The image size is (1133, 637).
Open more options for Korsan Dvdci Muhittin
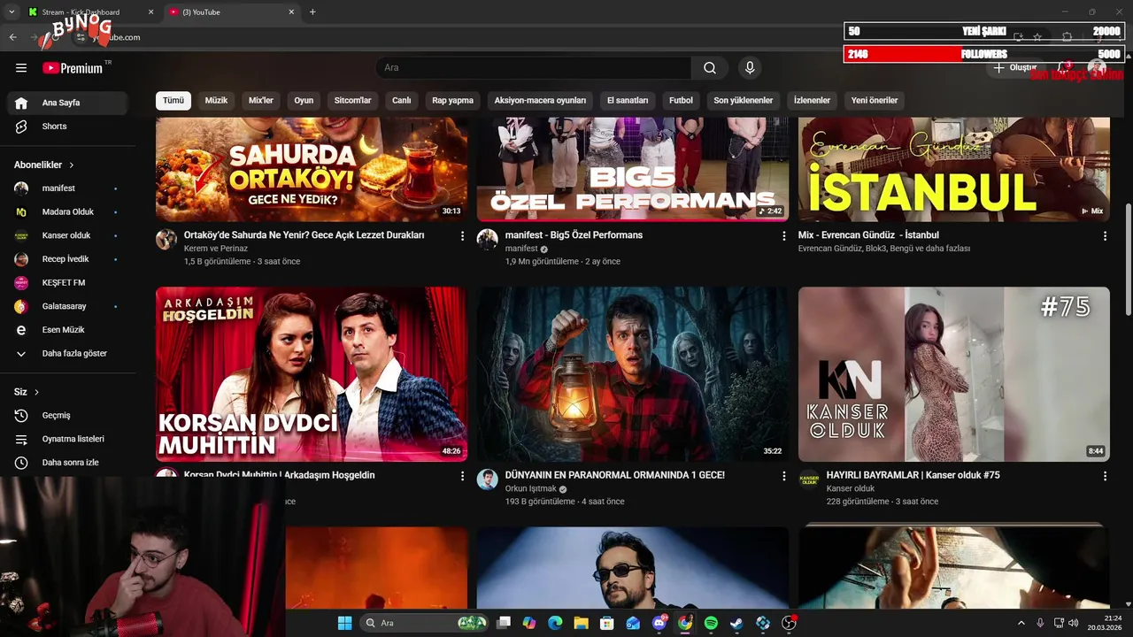pyautogui.click(x=462, y=476)
